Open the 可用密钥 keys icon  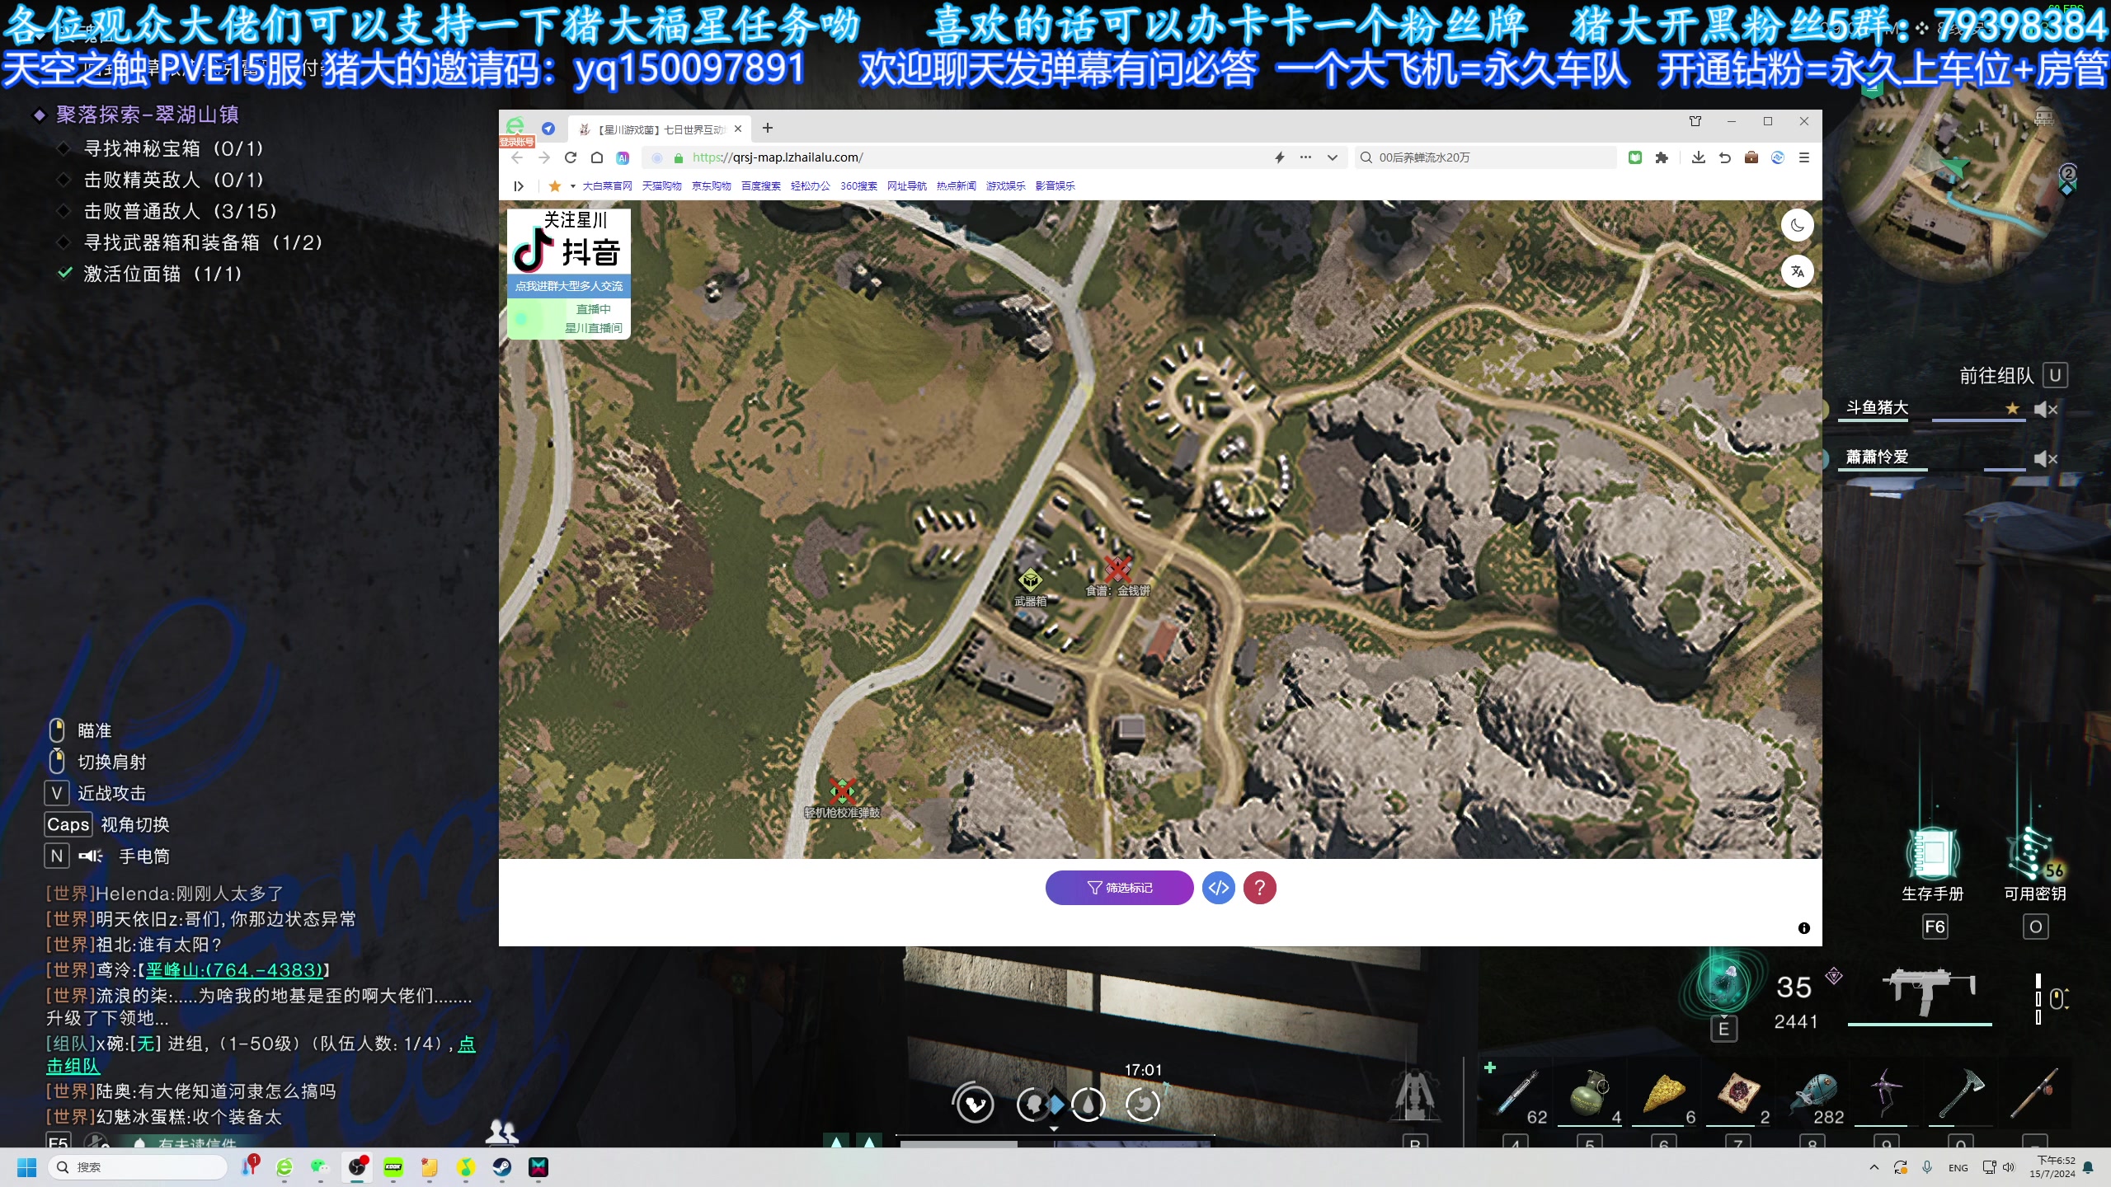point(2033,854)
